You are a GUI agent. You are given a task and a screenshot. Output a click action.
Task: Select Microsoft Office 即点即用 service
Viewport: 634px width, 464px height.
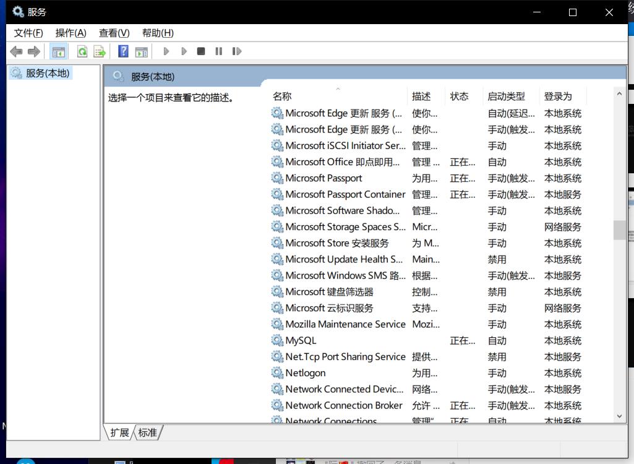click(427, 162)
